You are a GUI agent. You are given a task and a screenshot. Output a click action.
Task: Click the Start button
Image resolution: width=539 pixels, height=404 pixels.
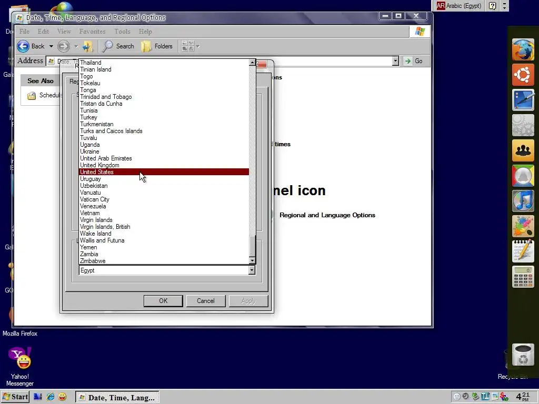coord(15,397)
